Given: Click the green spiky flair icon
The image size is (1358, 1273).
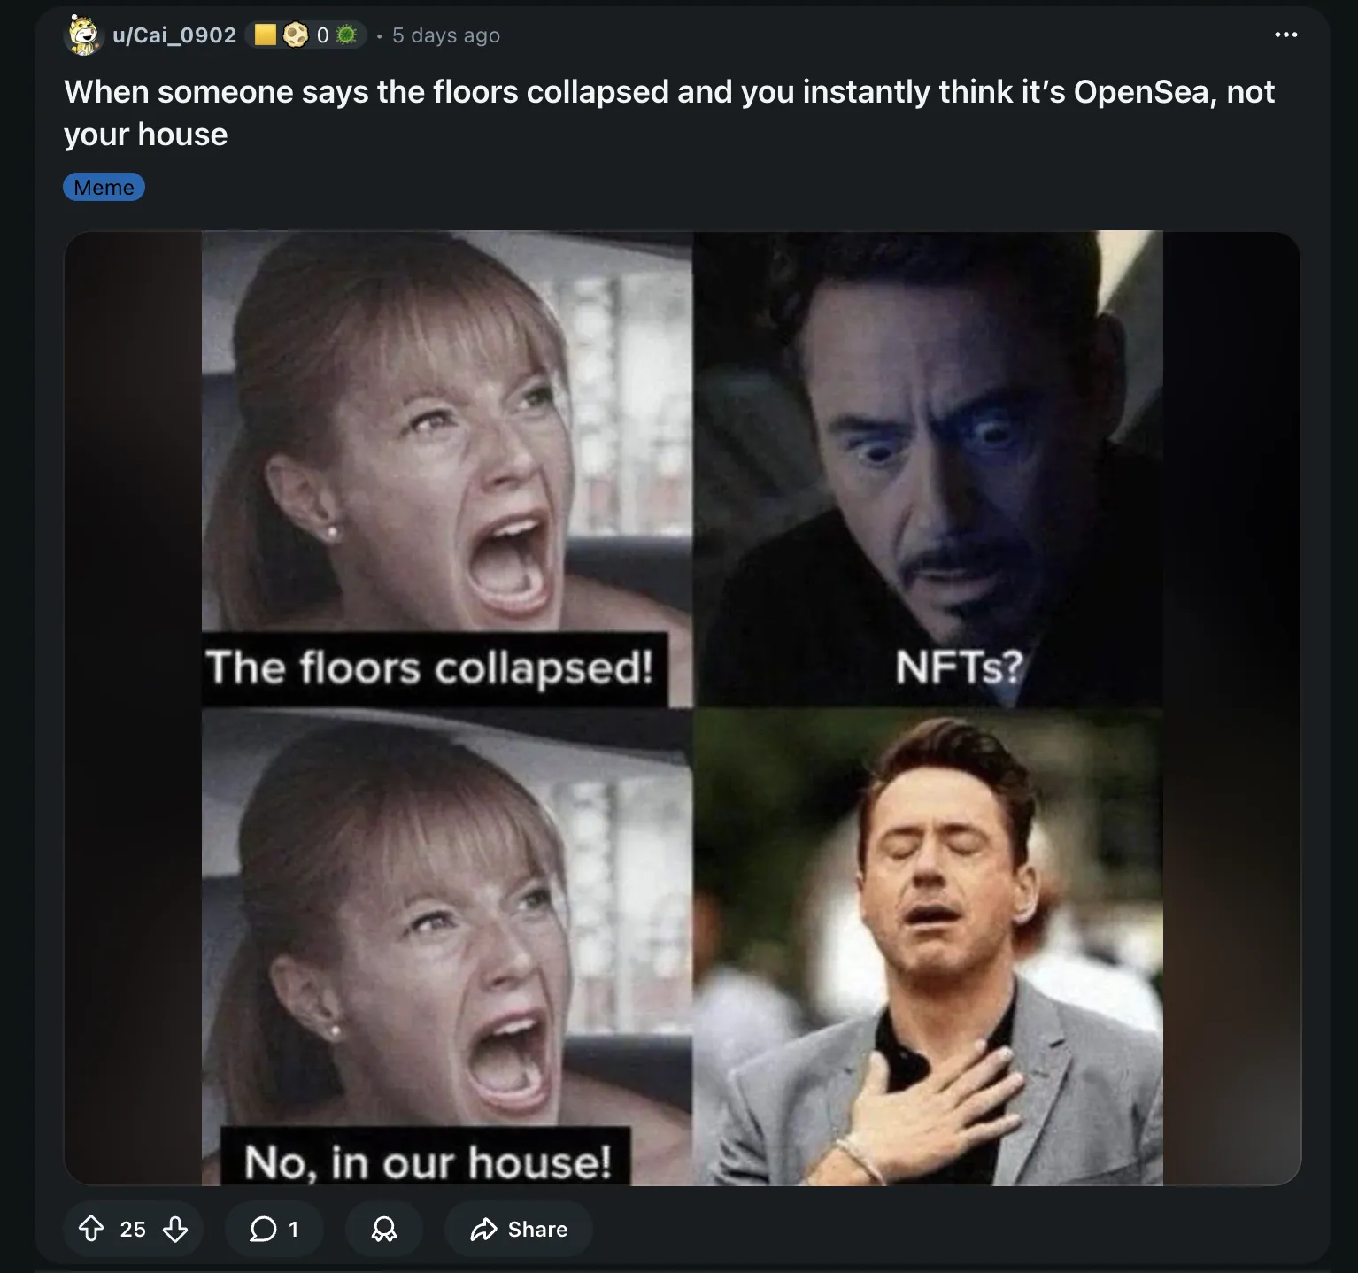Looking at the screenshot, I should tap(346, 35).
